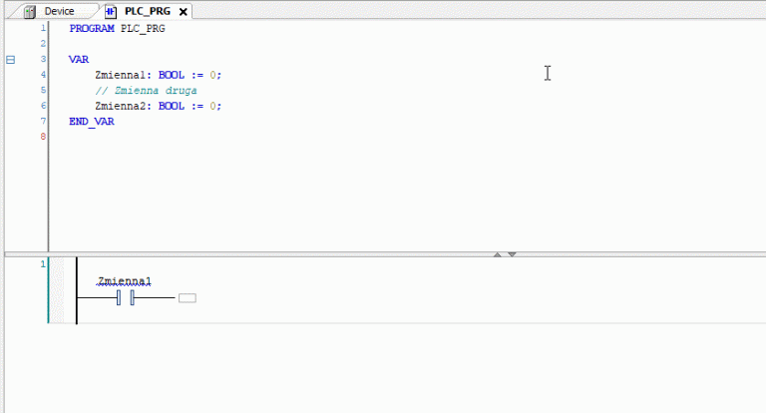The width and height of the screenshot is (766, 413).
Task: Switch to the Device tab
Action: [58, 11]
